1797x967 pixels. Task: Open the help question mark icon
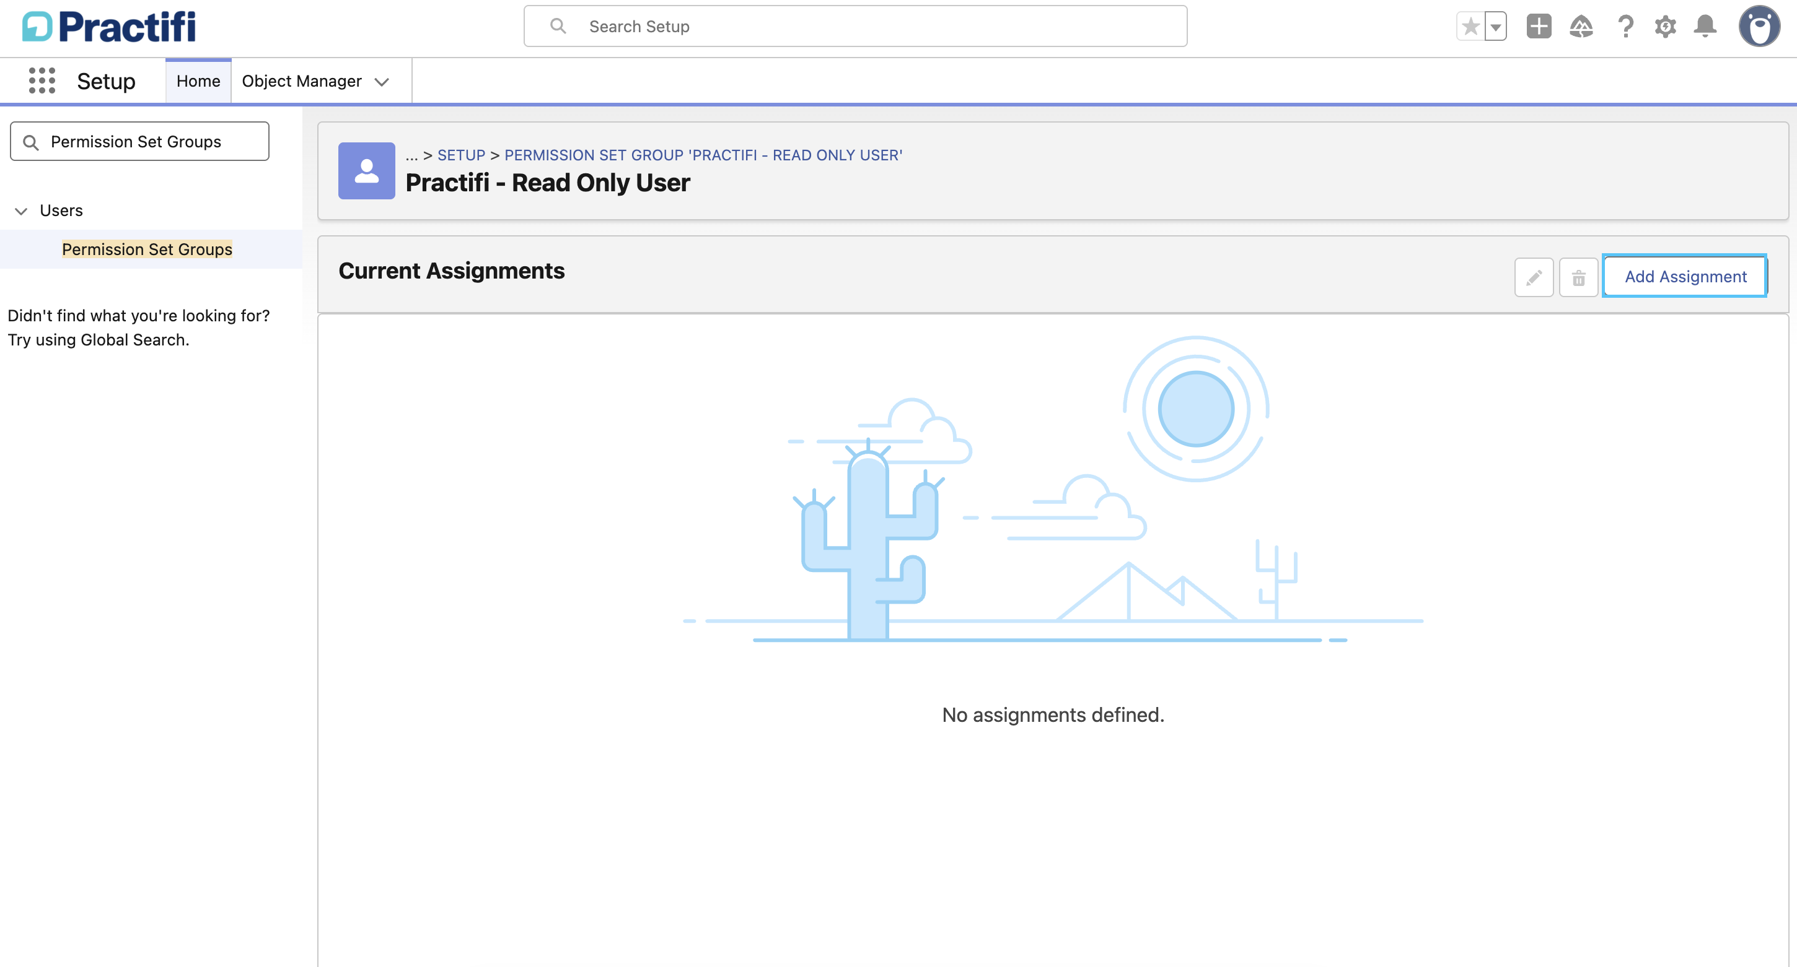tap(1625, 27)
